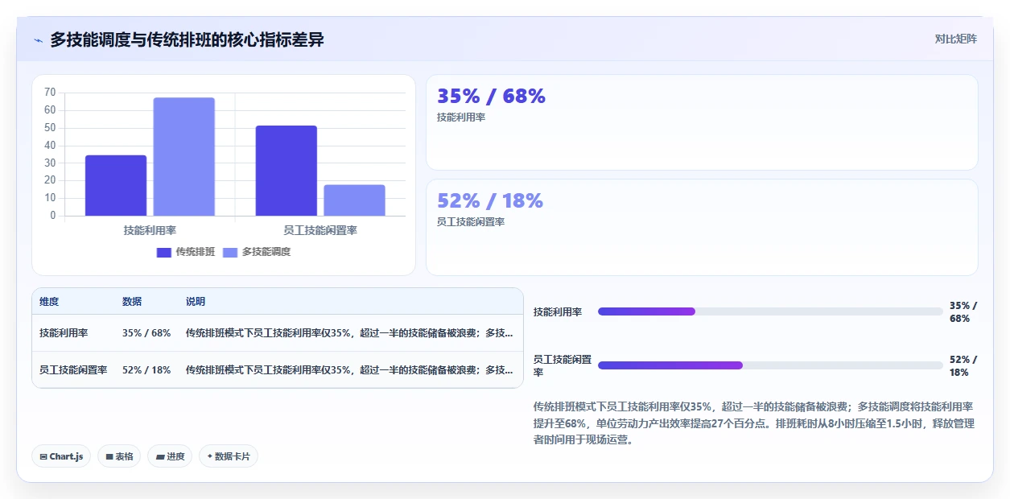Click the 52% / 18% value beside progress bar

pyautogui.click(x=963, y=365)
